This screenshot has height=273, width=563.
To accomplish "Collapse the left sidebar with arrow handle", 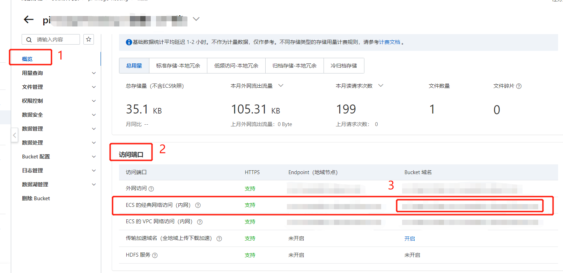I will point(14,135).
